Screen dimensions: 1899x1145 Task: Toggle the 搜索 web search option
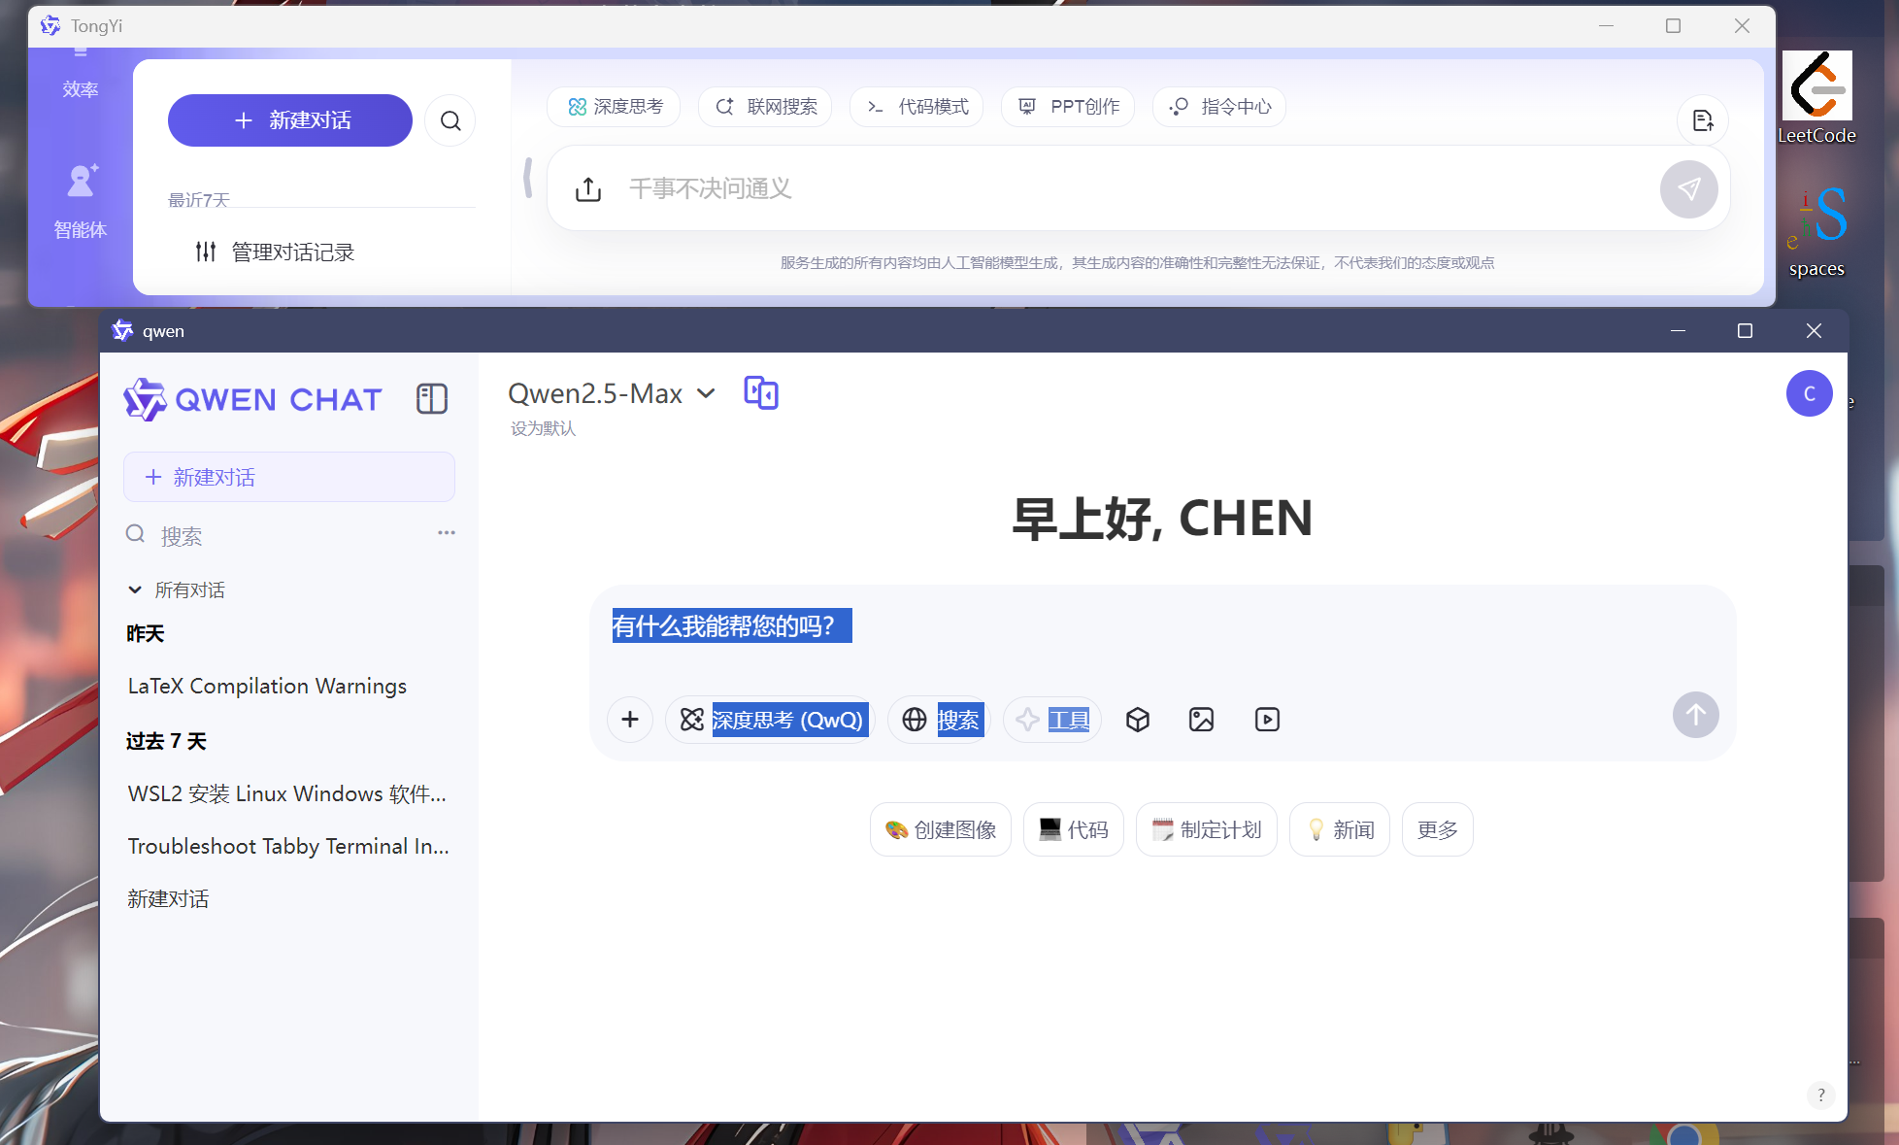tap(942, 720)
